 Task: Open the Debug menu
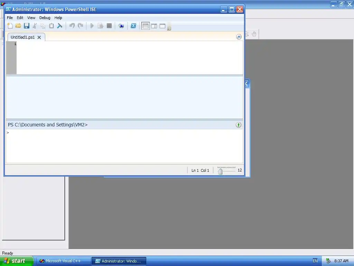(x=45, y=18)
